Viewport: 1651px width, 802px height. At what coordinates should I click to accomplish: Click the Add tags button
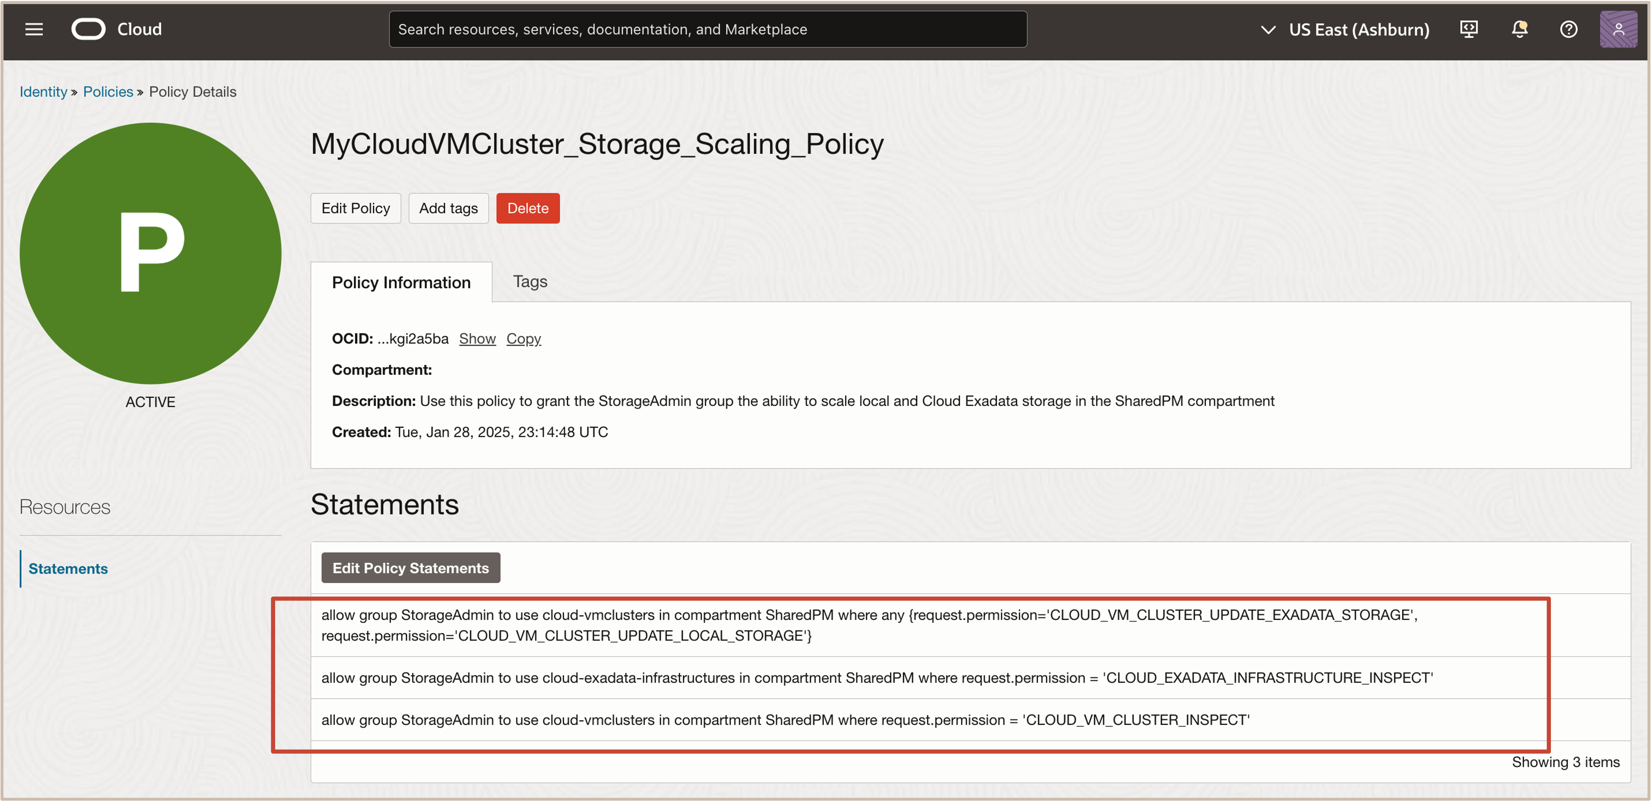pos(448,208)
